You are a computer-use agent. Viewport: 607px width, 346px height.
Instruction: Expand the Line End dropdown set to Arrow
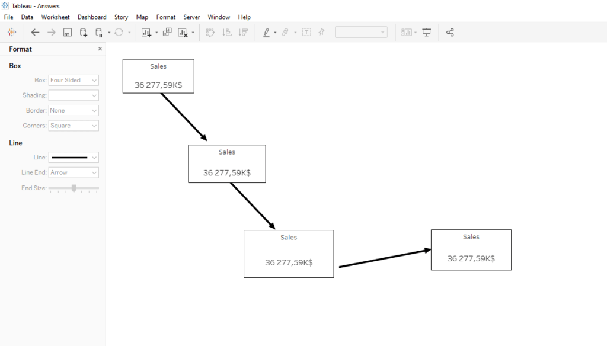[73, 172]
